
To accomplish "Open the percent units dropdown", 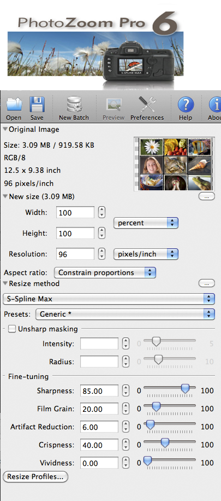I will 146,223.
